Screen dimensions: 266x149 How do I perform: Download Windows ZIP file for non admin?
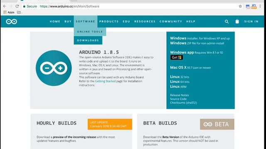tap(197, 43)
